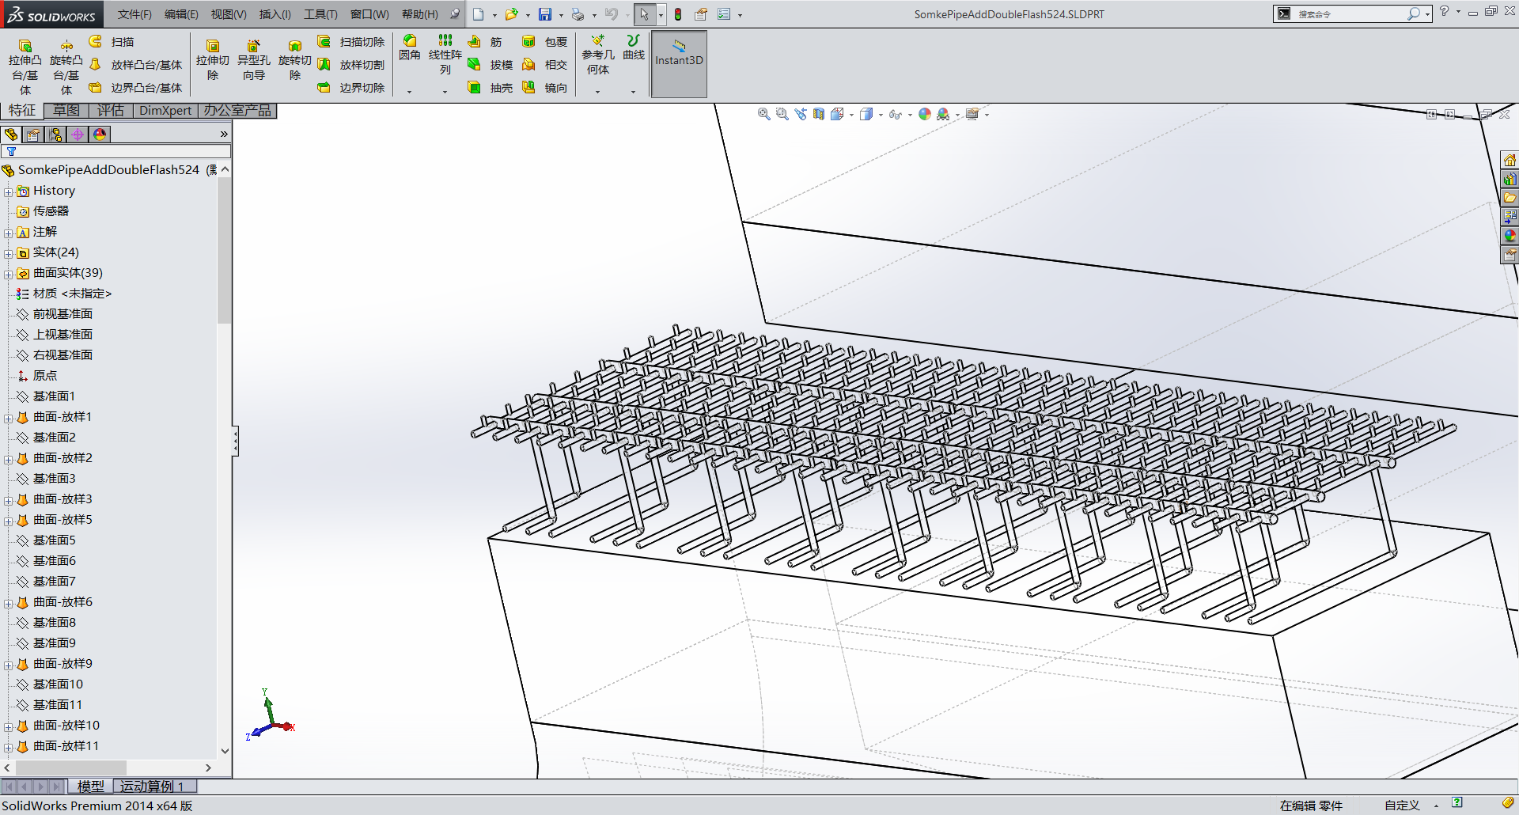Open the Section View tool
Screen dimensions: 1519x815
(x=819, y=115)
